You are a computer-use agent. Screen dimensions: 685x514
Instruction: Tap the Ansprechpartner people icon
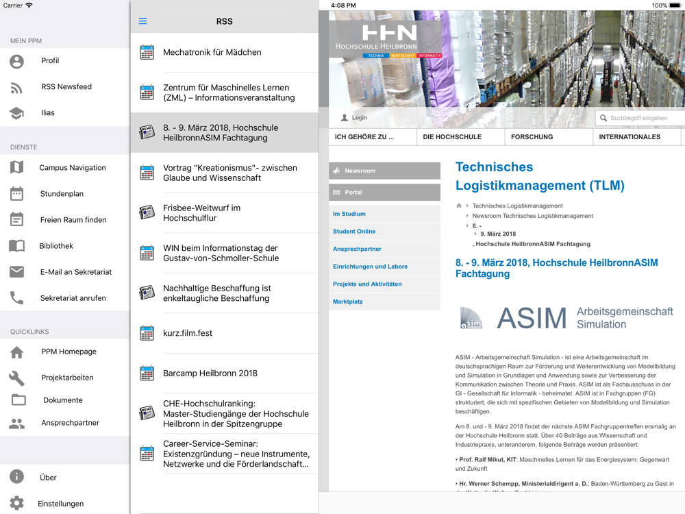[x=16, y=423]
